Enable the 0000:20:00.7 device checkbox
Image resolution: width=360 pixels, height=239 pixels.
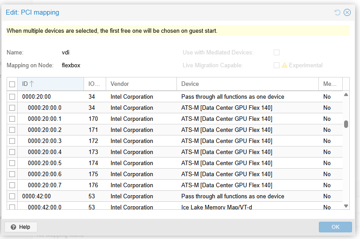pos(12,185)
